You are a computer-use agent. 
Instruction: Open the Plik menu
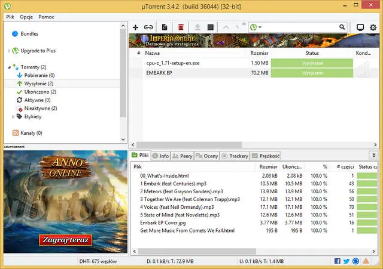pos(10,17)
